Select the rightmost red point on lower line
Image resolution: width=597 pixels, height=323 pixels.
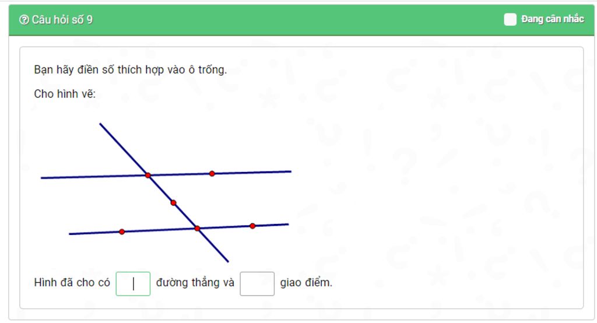click(252, 226)
